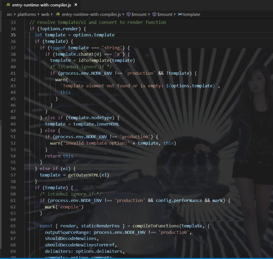Image resolution: width=273 pixels, height=259 pixels.
Task: Click 'shouldDecodeNewlines,' on line 67
Action: (x=72, y=239)
